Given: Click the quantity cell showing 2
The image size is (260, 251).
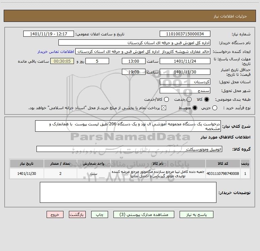Looking at the screenshot, I should coord(60,174).
